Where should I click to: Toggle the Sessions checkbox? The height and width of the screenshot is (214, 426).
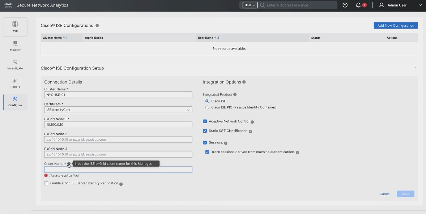205,142
